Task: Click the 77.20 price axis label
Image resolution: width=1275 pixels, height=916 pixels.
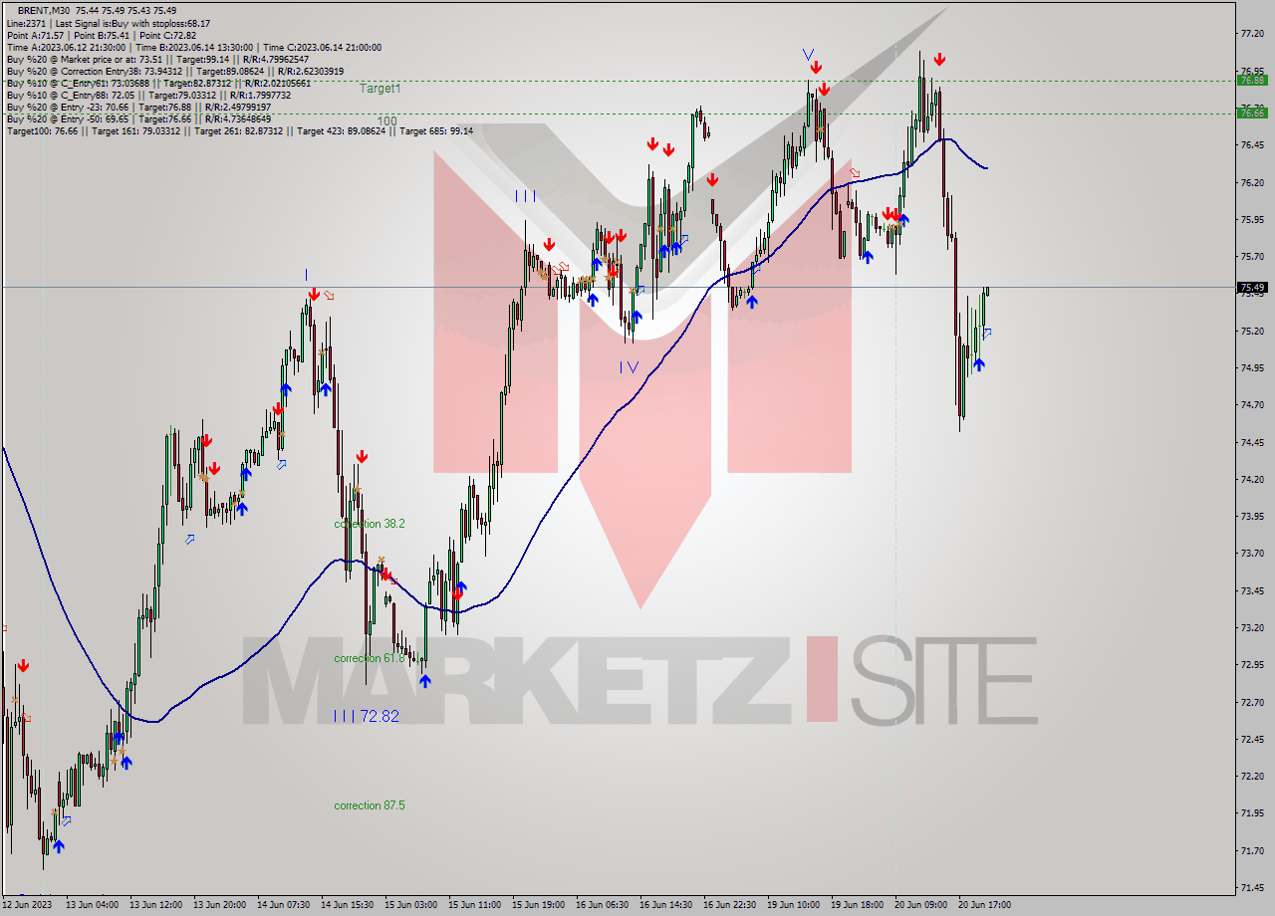Action: (1252, 34)
